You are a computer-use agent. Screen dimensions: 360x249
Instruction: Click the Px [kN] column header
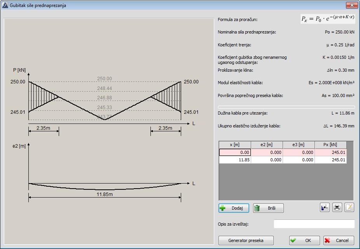[x=330, y=145]
